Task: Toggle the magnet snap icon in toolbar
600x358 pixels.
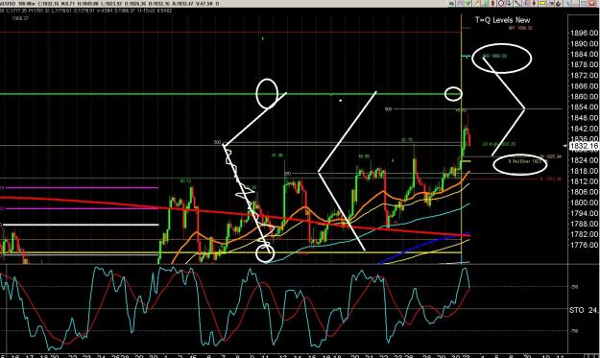Action: (x=559, y=4)
